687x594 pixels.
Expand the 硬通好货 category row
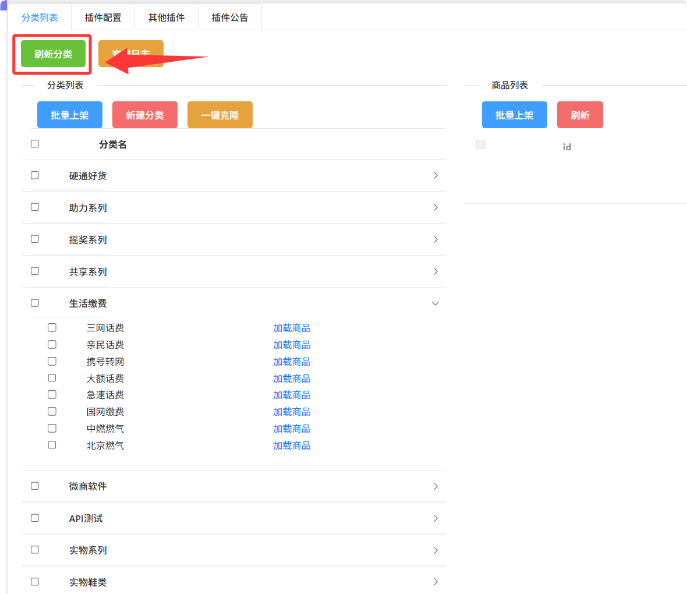435,175
